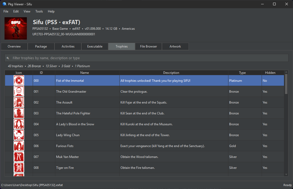
Task: Select 'The Old Grandmaster' name cell
Action: pyautogui.click(x=87, y=91)
